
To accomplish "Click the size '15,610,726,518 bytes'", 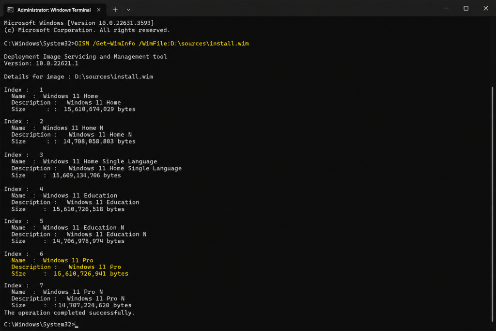I will (89, 209).
